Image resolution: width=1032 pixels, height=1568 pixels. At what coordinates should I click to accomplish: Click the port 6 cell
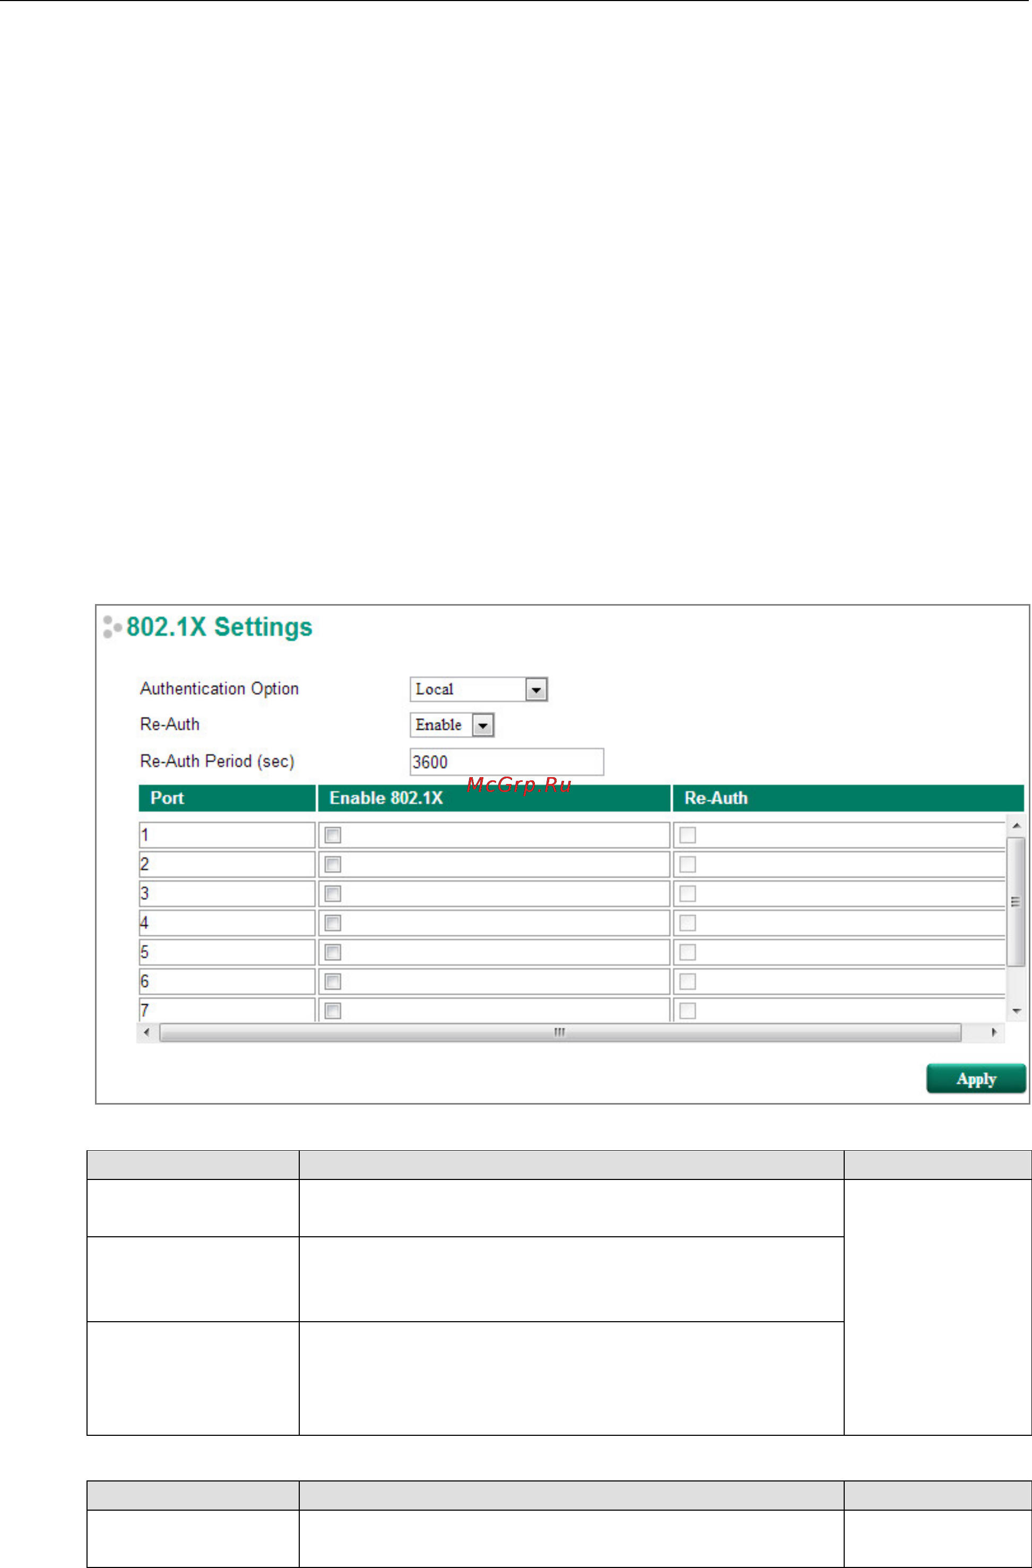227,981
